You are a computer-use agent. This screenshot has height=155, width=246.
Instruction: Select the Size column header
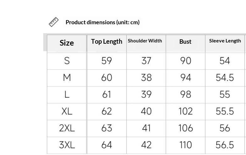click(67, 43)
